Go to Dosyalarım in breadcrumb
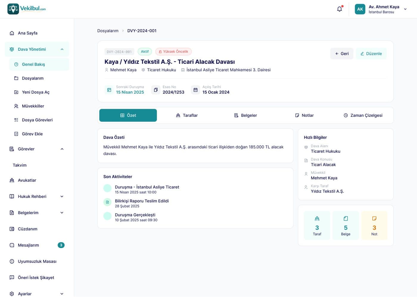 108,31
